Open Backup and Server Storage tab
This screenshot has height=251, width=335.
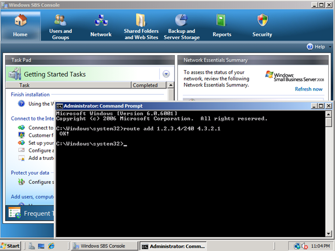tap(182, 27)
